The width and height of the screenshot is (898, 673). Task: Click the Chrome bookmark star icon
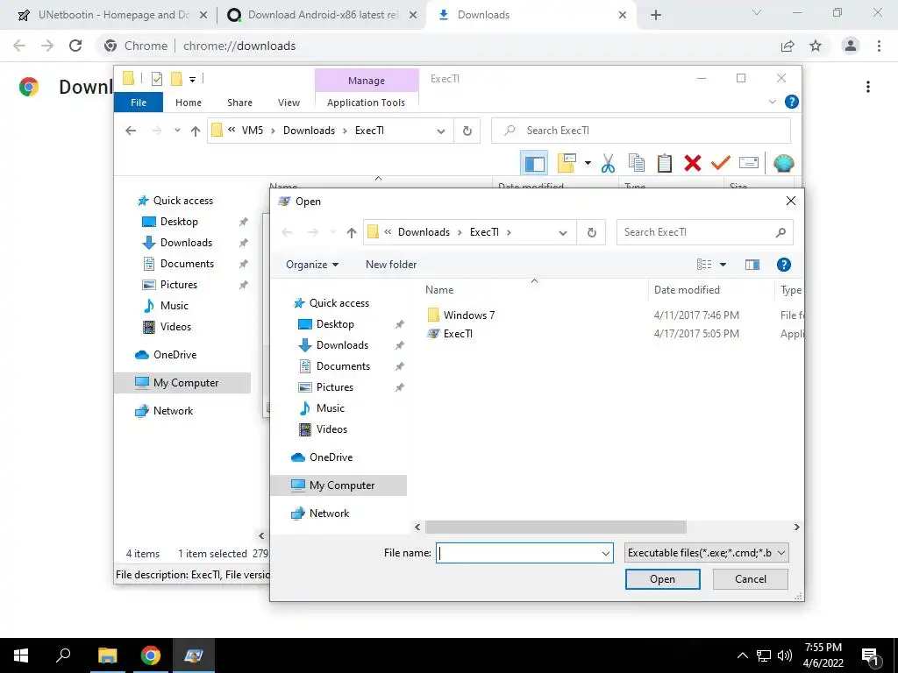point(816,46)
